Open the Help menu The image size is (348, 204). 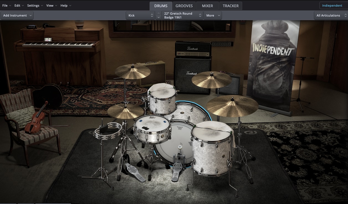point(66,6)
